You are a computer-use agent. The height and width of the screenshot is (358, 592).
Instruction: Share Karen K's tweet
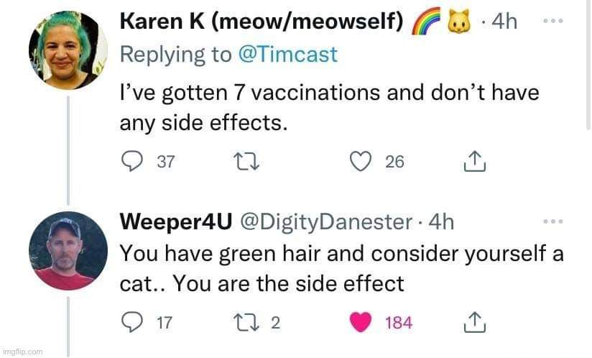coord(474,163)
